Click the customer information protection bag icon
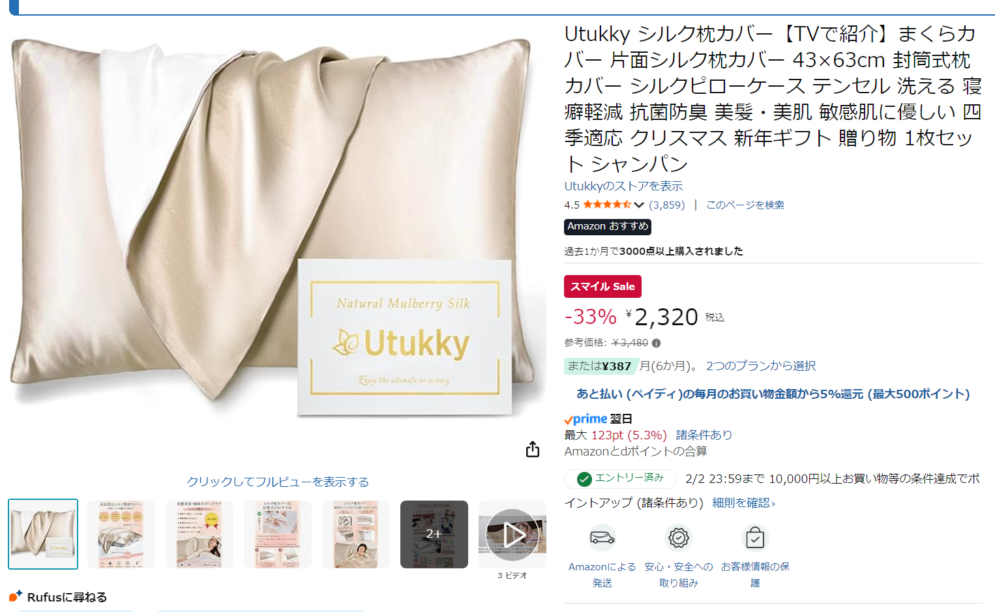This screenshot has height=612, width=995. [755, 538]
